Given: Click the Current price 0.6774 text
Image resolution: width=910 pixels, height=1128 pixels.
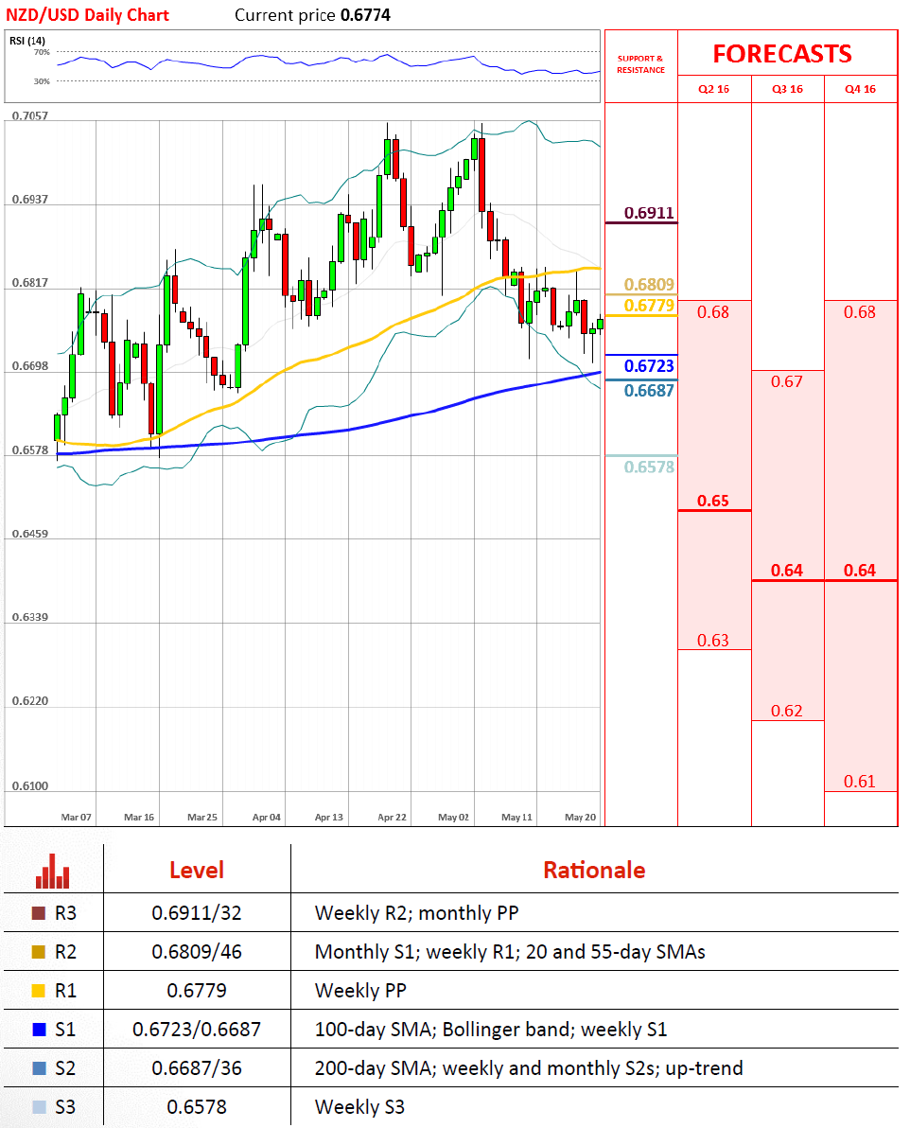Looking at the screenshot, I should (x=312, y=15).
